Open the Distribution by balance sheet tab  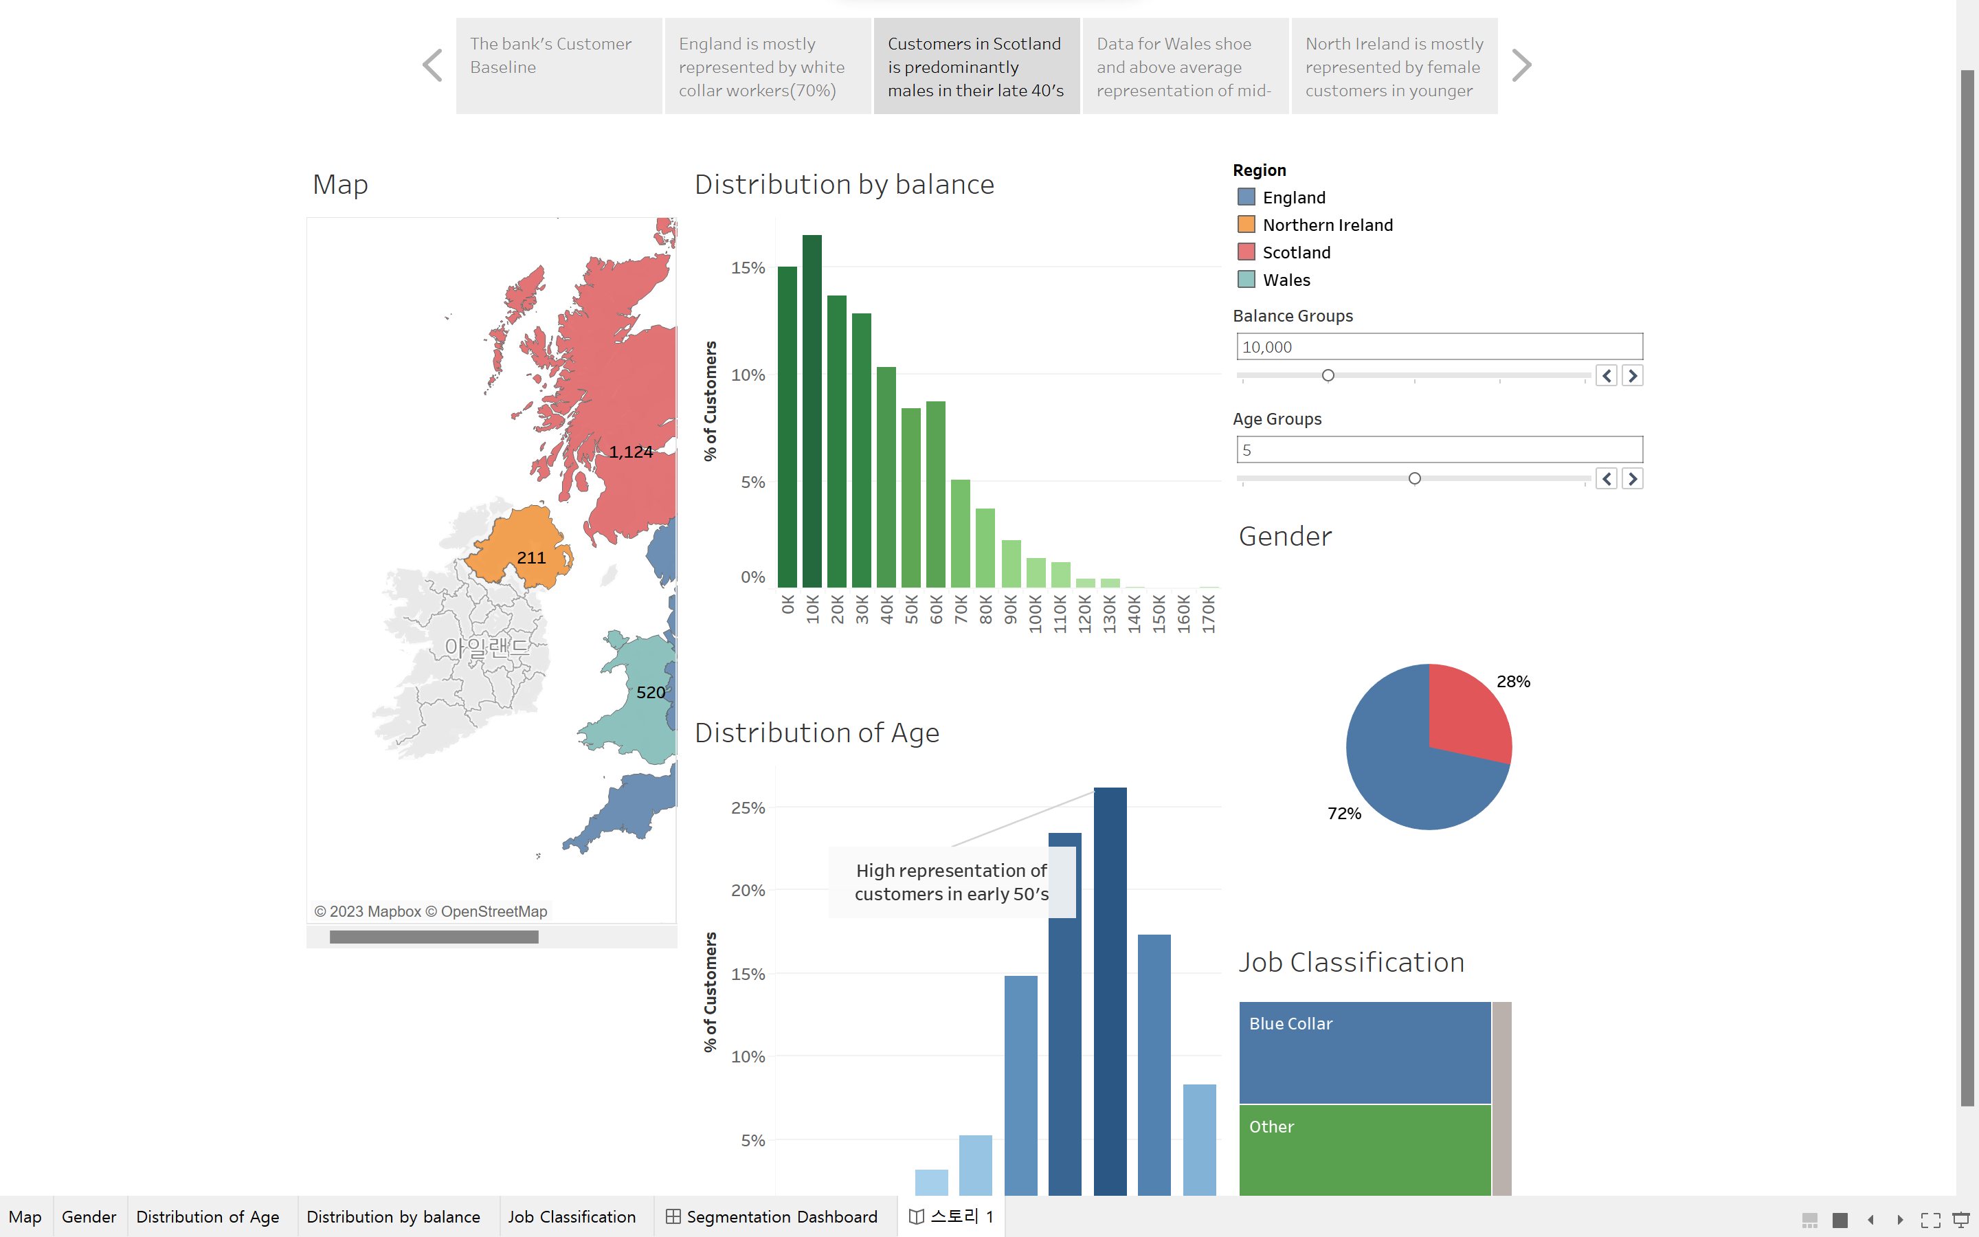pos(392,1216)
